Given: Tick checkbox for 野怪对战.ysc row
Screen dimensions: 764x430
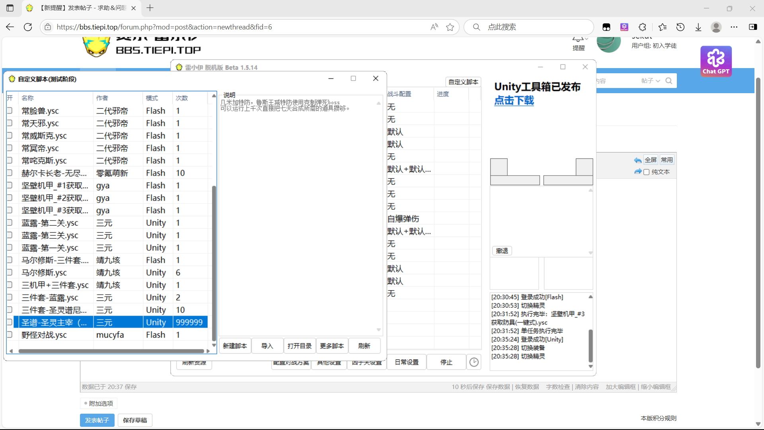Looking at the screenshot, I should coord(10,334).
